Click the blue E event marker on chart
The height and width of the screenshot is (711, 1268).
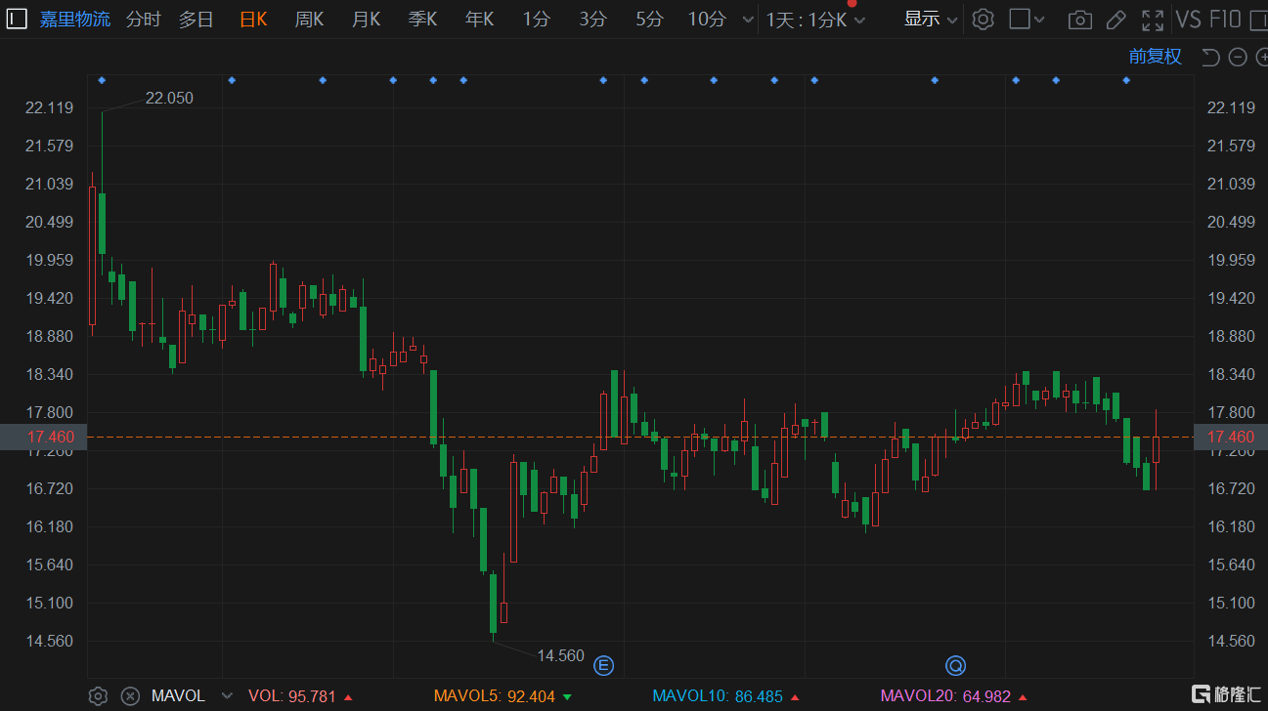604,666
